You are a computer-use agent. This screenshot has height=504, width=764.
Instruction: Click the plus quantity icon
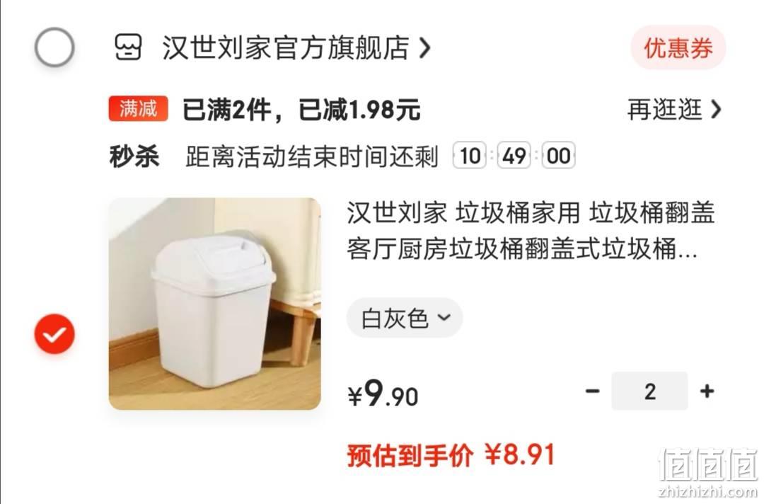click(707, 391)
